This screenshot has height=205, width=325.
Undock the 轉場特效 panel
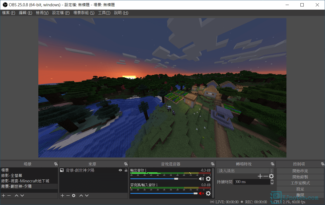click(x=272, y=164)
